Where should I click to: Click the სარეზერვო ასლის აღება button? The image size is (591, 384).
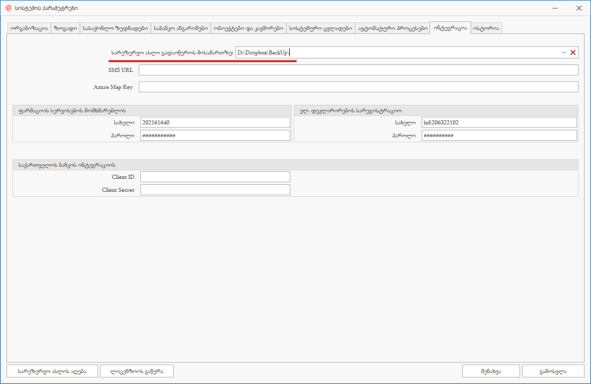[52, 371]
